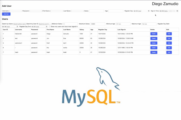This screenshot has height=120, width=181.
Task: Edit the username1 row
Action: 169,43
